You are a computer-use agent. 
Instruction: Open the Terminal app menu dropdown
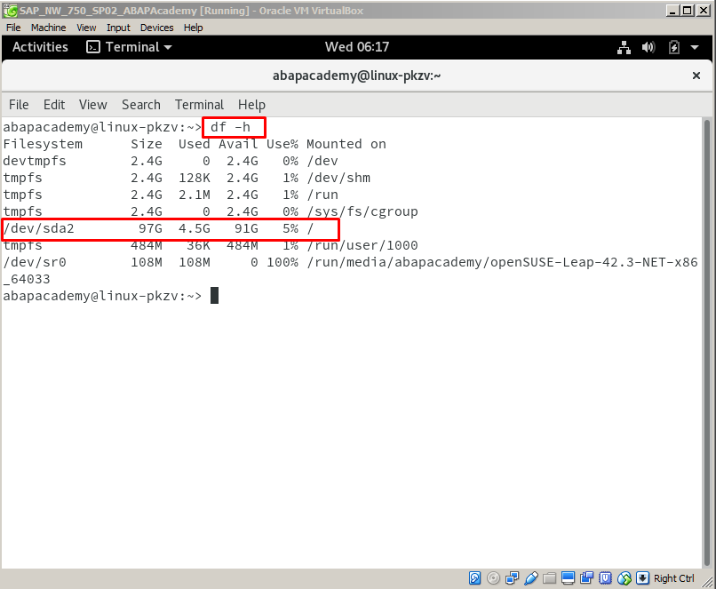[129, 47]
